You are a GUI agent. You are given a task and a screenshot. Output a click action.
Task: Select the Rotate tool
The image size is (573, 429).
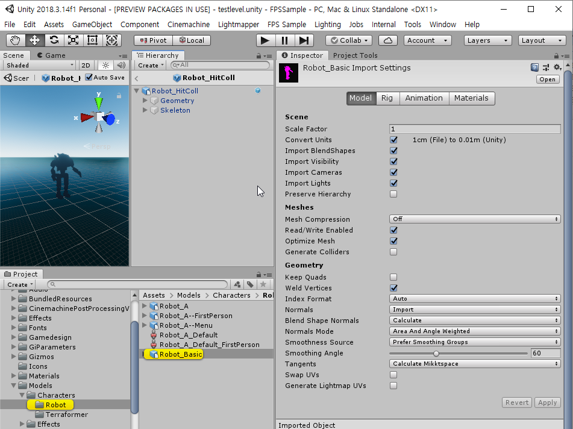[x=54, y=40]
